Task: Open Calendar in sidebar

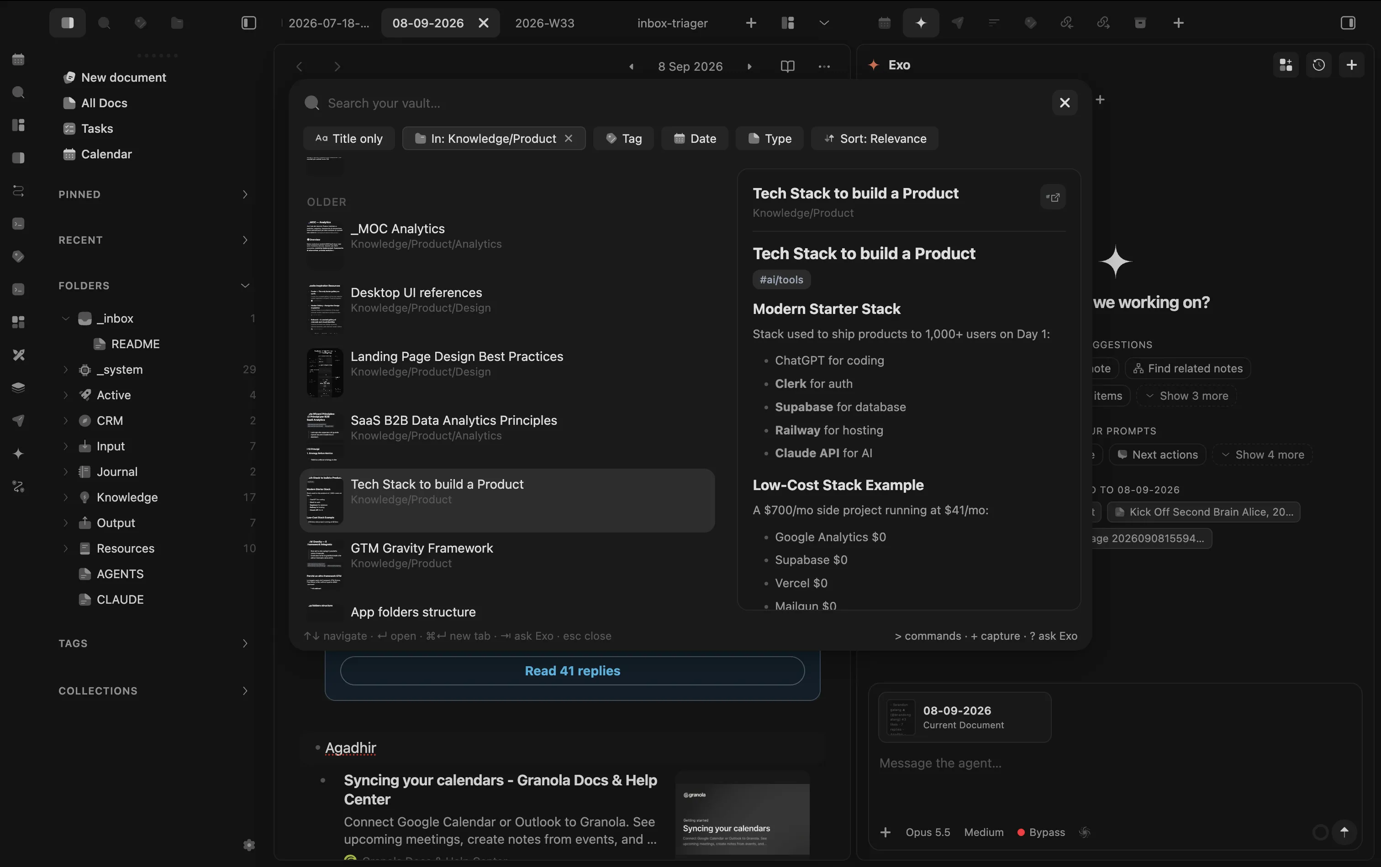Action: point(106,154)
